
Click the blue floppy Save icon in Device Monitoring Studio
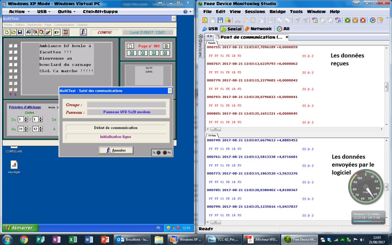pos(220,20)
